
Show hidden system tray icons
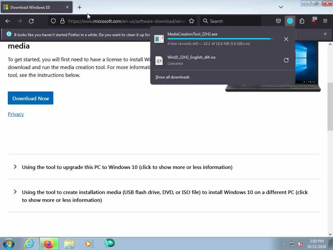[284, 244]
